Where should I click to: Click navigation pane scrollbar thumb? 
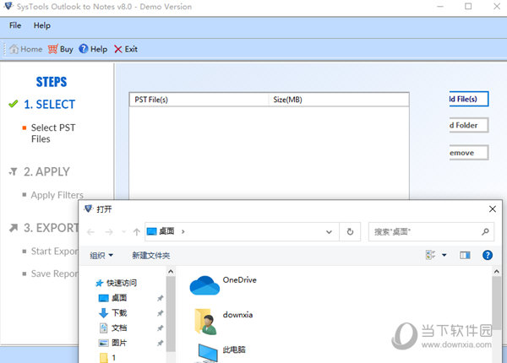pyautogui.click(x=171, y=313)
